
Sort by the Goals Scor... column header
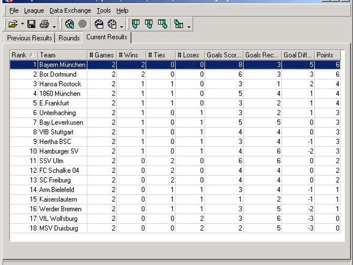click(224, 55)
